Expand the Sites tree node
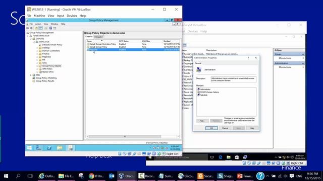Viewport: 323px width, 181px height. click(31, 75)
